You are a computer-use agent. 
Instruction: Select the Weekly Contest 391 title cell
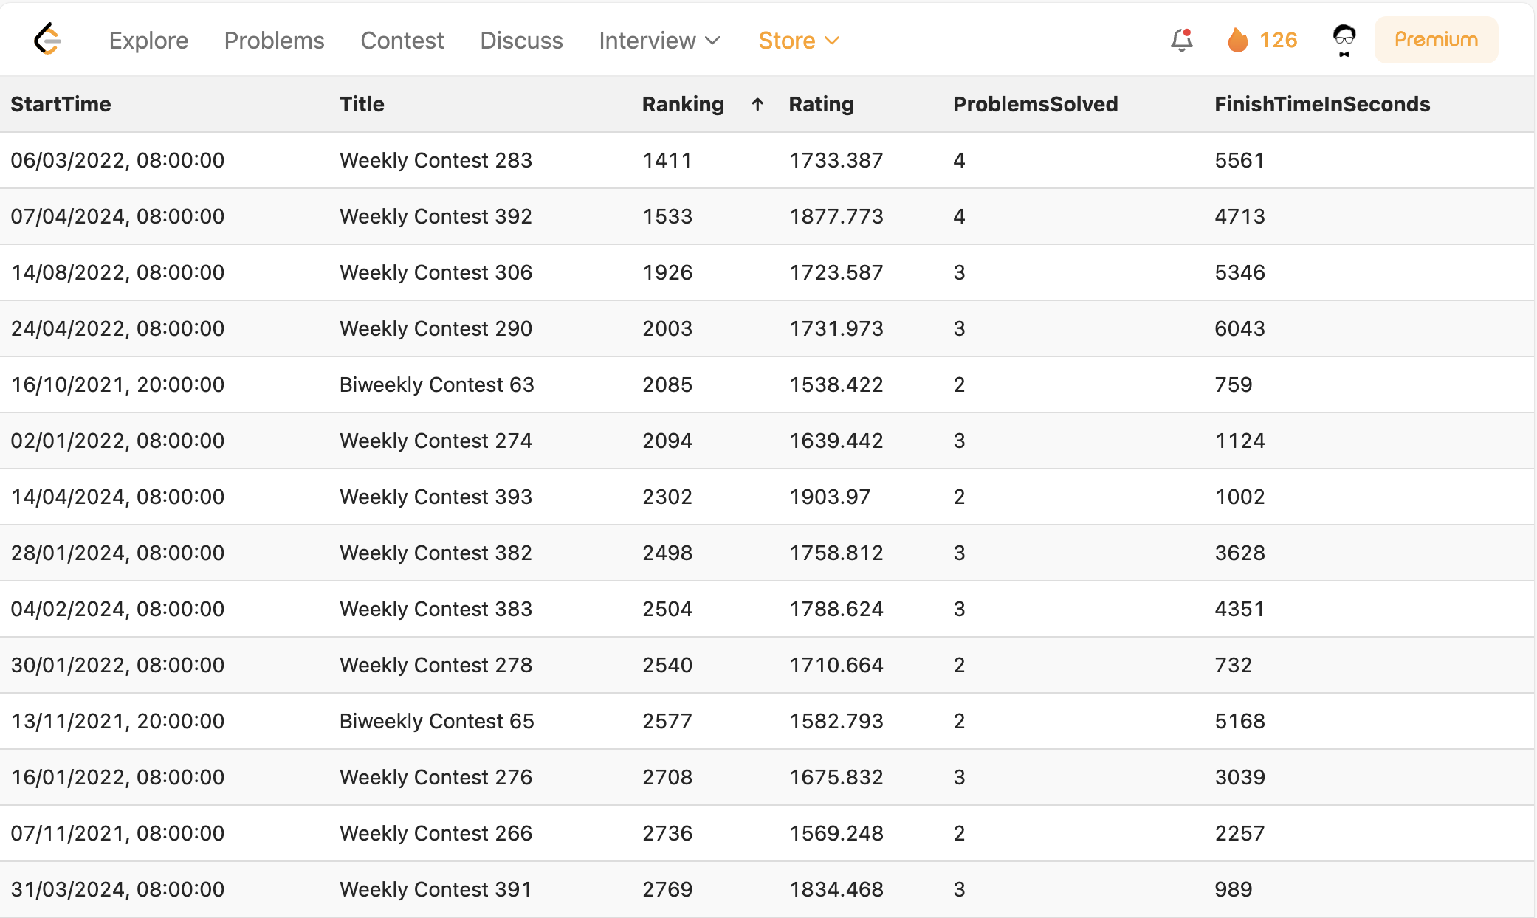(436, 889)
